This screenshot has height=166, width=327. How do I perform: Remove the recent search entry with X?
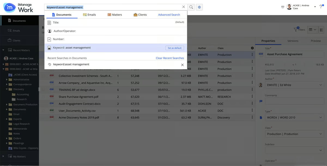point(182,65)
